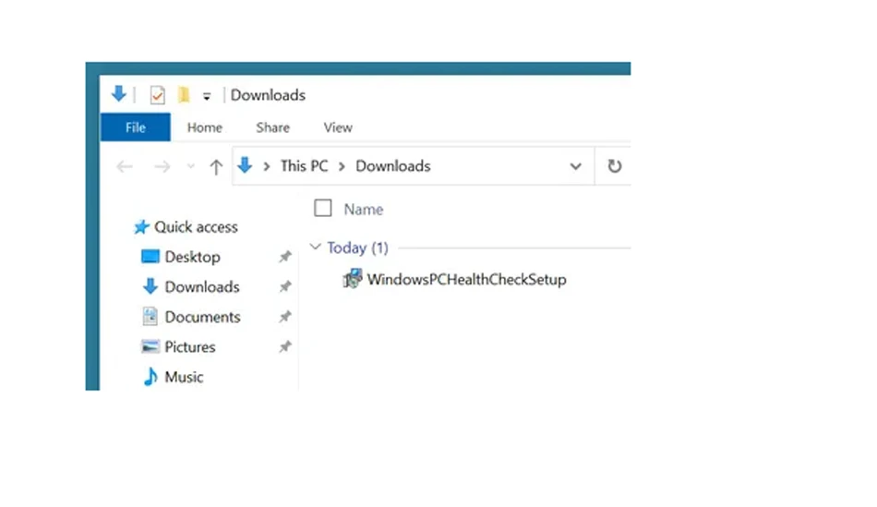Screen dimensions: 877x507
Task: Click This PC in the address path
Action: click(305, 166)
